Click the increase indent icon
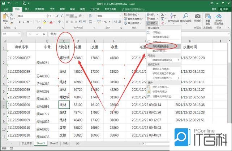This screenshot has width=232, height=151. 85,22
